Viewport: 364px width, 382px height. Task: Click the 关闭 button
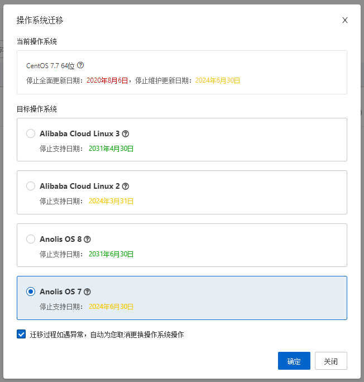331,361
